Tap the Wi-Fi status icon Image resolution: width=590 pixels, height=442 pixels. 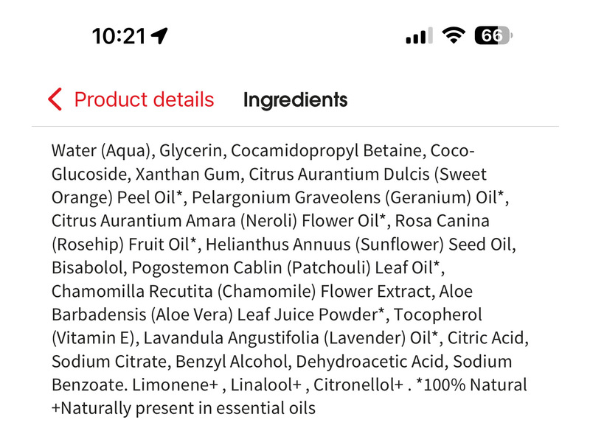pos(452,35)
